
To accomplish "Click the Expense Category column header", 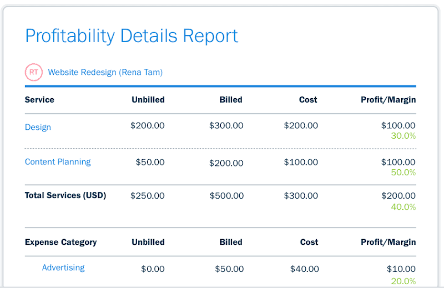I will click(x=60, y=242).
